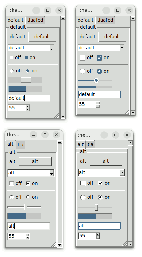This screenshot has width=142, height=257.
Task: Click the 'default' button in top-right window
Action: click(x=112, y=37)
